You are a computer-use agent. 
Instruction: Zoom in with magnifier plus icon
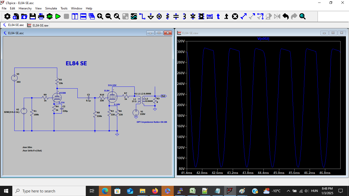tap(100, 16)
